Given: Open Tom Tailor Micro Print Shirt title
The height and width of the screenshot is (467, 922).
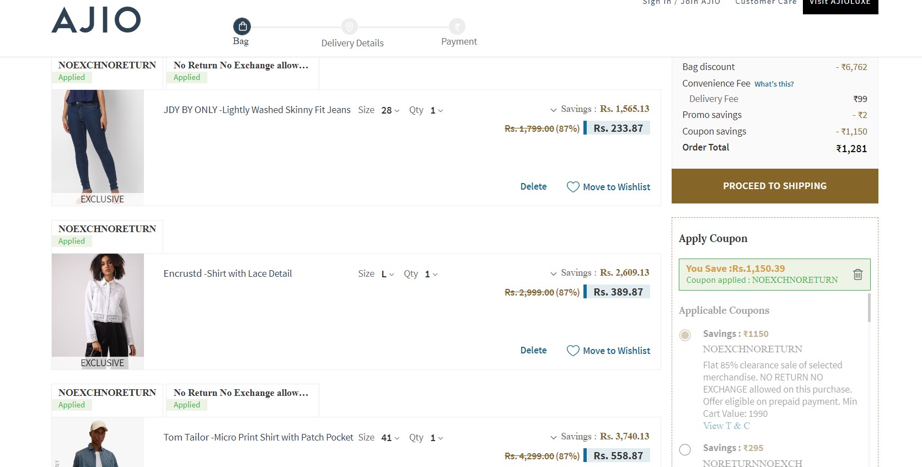Looking at the screenshot, I should [x=258, y=437].
